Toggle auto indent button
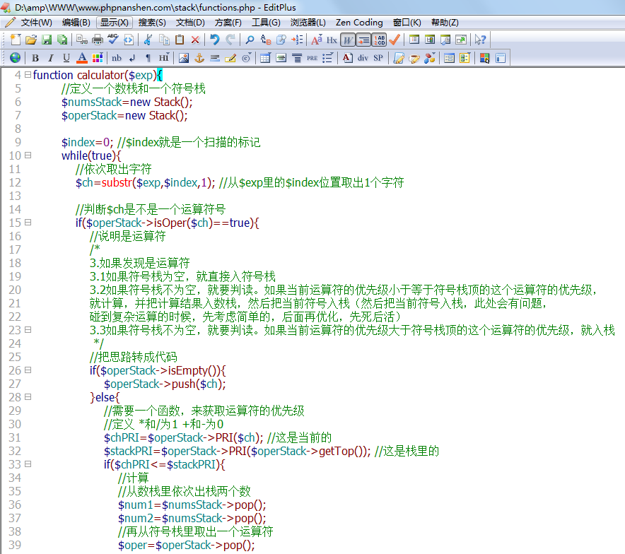625x554 pixels. (x=363, y=40)
